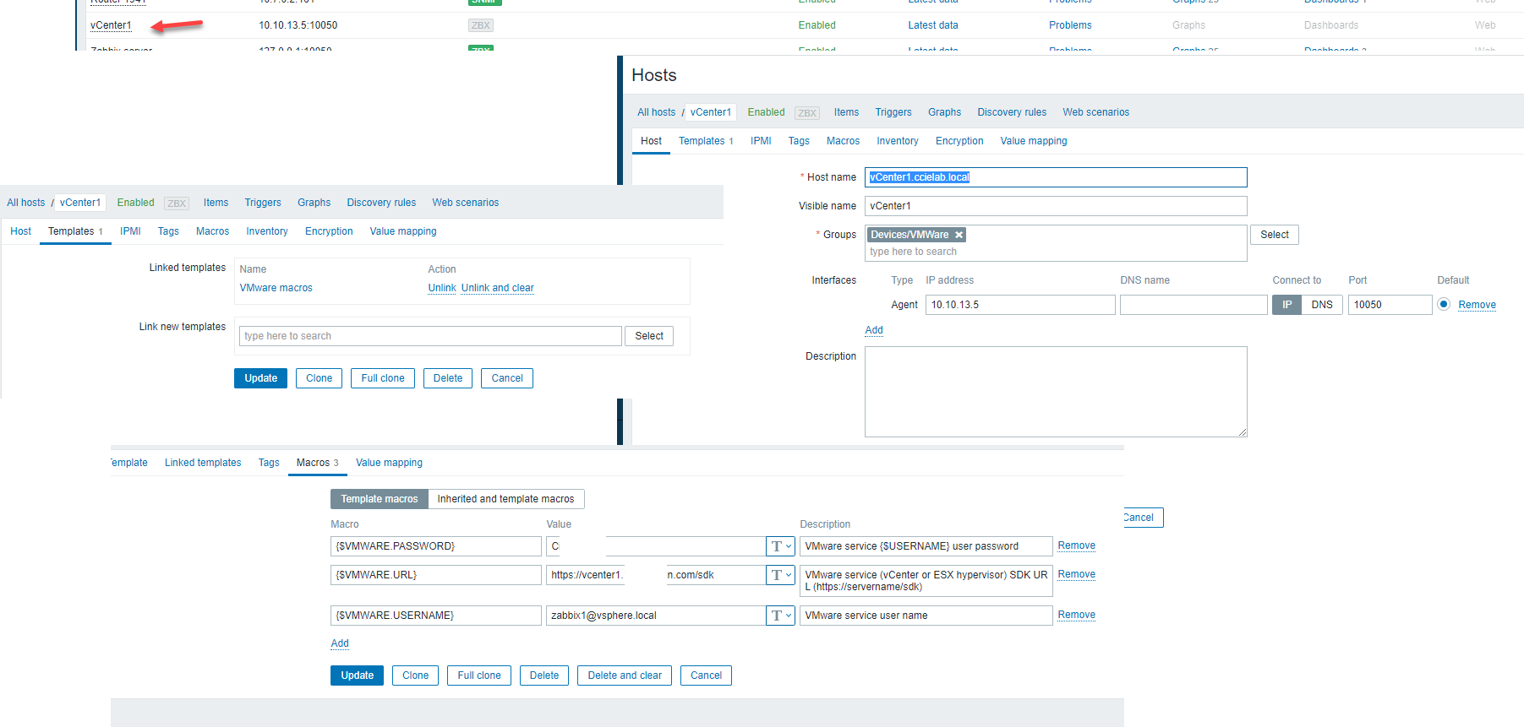Open Macros tab in the Hosts form

(843, 141)
